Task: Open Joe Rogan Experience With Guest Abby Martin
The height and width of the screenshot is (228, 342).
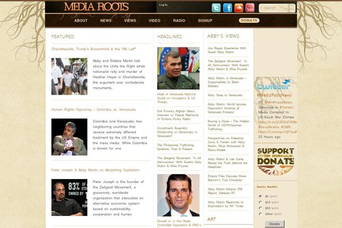Action: pos(227,50)
